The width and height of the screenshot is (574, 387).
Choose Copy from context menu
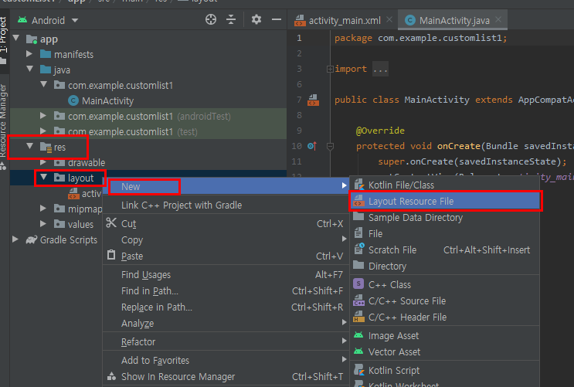[226, 239]
